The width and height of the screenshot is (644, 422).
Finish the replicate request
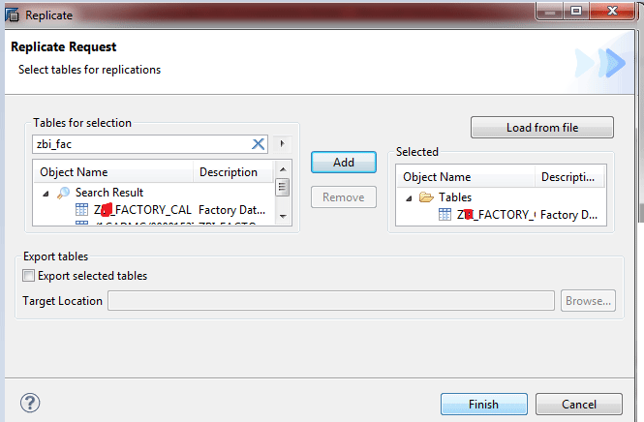tap(484, 405)
